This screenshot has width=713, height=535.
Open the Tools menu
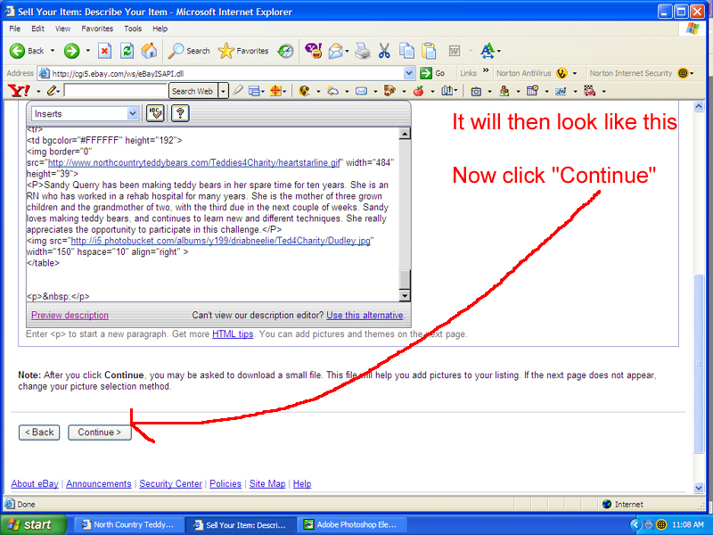point(133,29)
